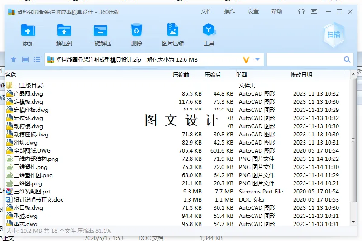Click the Siemens Part File type cell
Viewport: 362px width, 241px height.
tap(261, 191)
